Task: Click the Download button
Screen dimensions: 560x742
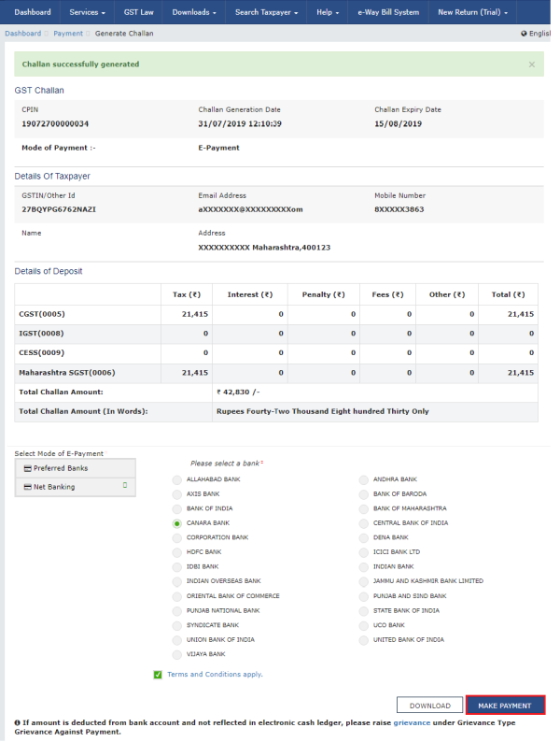Action: click(429, 706)
